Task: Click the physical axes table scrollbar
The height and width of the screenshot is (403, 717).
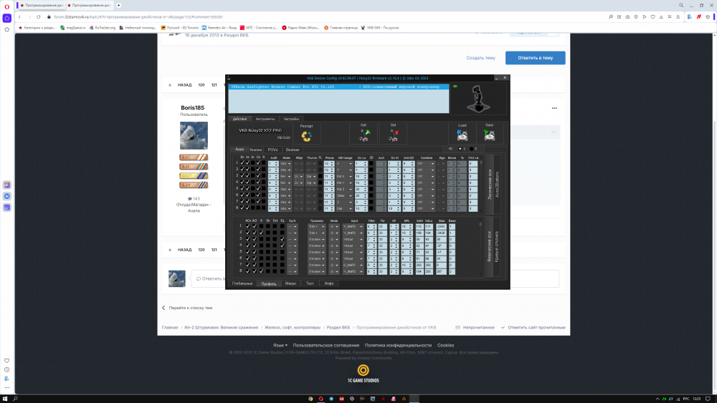Action: (x=480, y=248)
